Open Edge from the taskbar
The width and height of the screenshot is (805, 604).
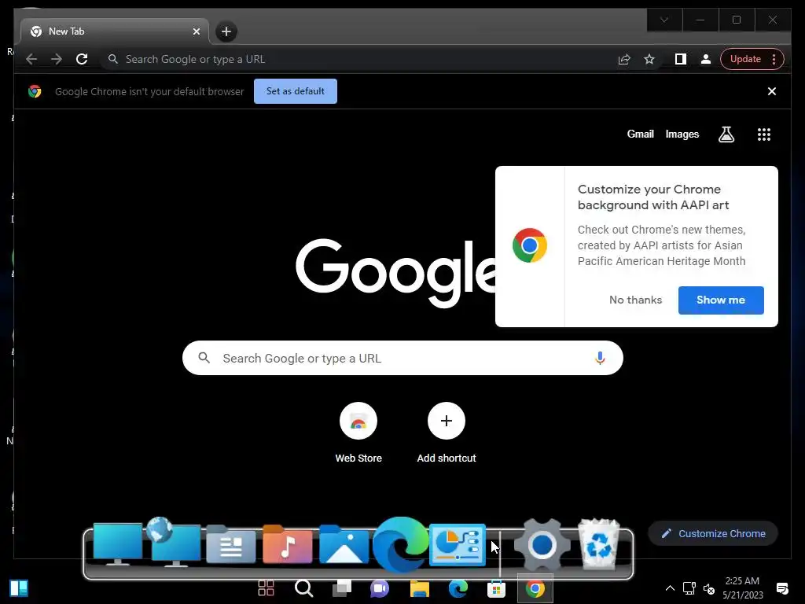458,588
